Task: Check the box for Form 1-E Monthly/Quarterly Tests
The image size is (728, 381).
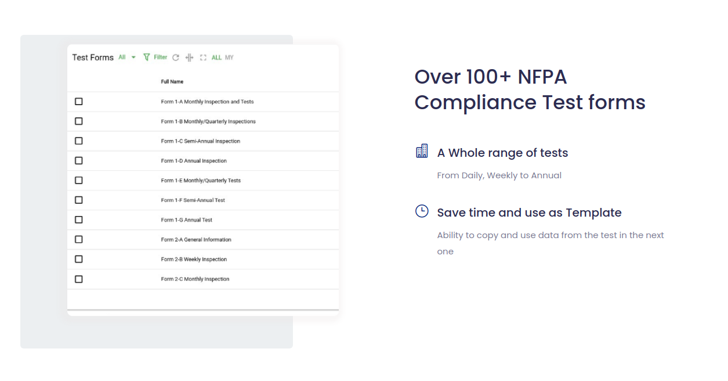Action: [x=79, y=181]
